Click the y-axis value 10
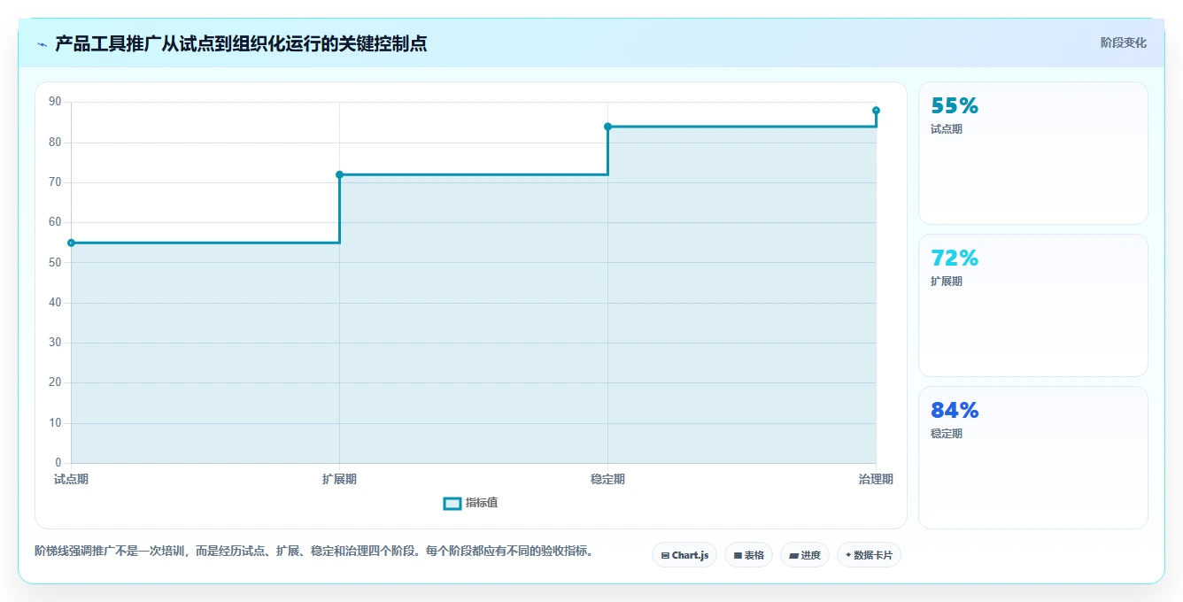Screen dimensions: 1183x602 coord(55,423)
